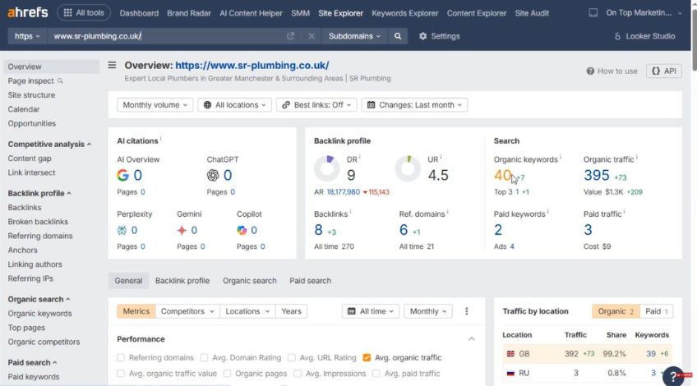The image size is (697, 386).
Task: Click the RU flag icon
Action: (510, 373)
